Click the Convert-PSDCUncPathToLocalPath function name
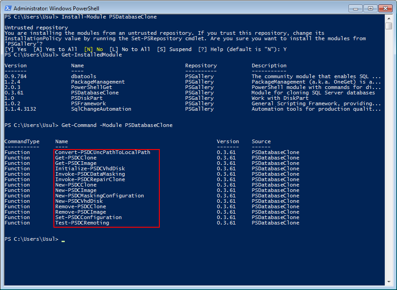This screenshot has height=290, width=397. pyautogui.click(x=102, y=152)
